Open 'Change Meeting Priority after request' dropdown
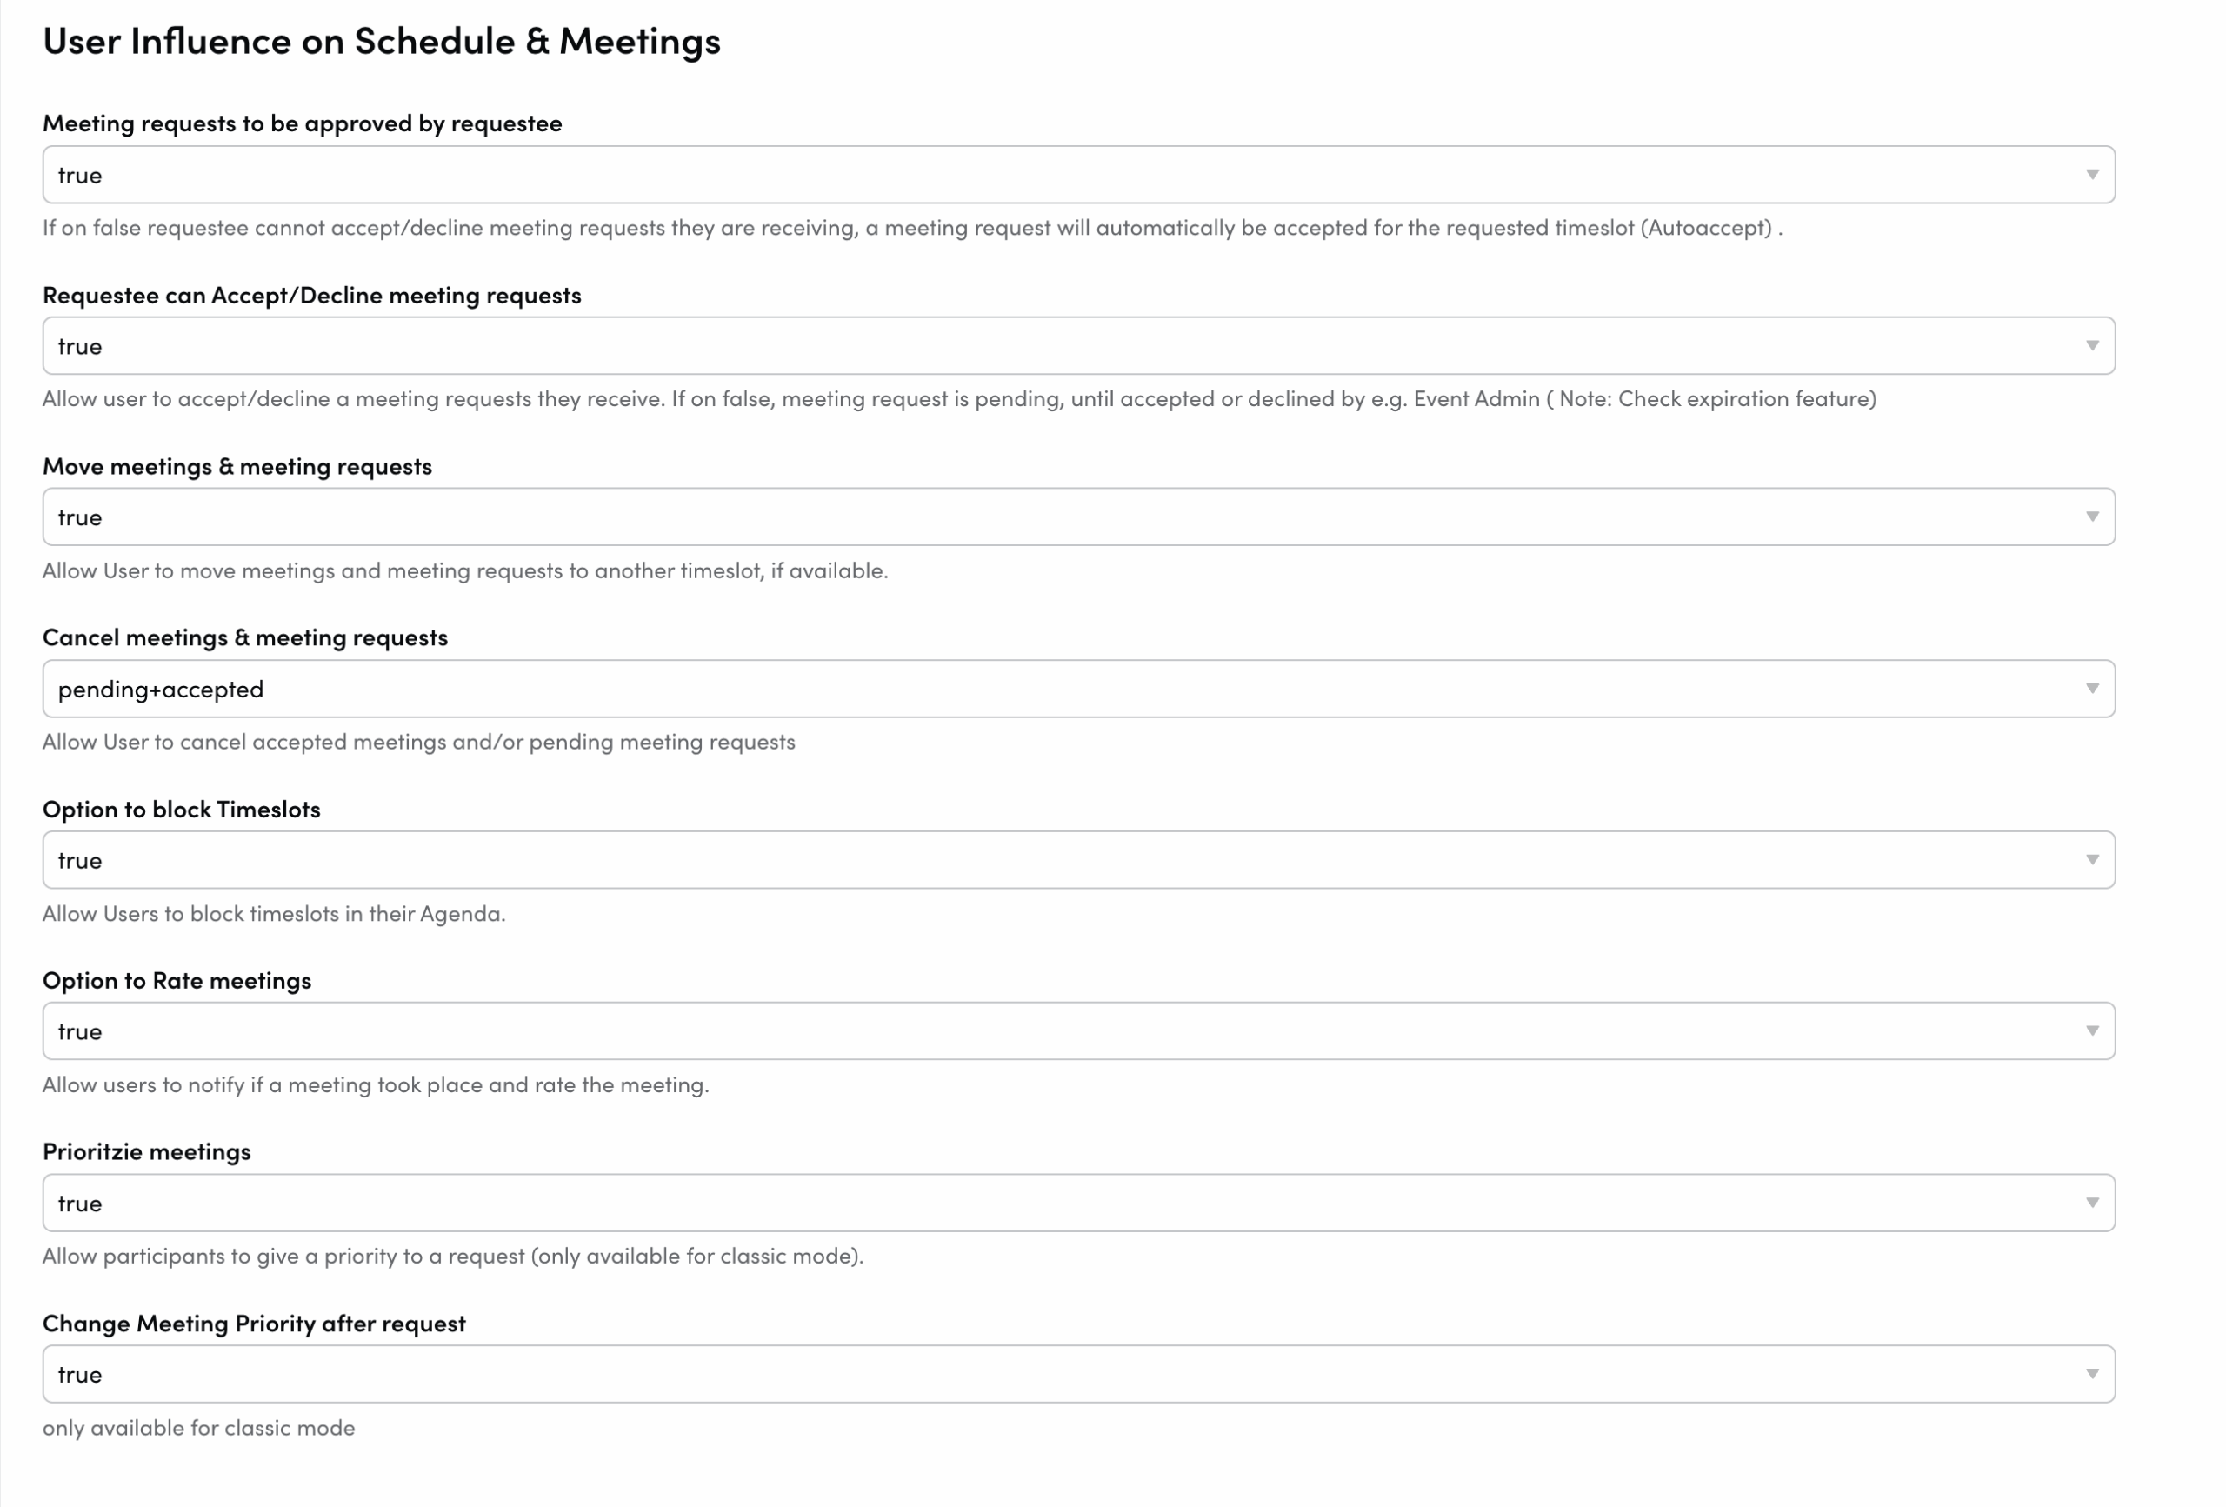 point(1078,1375)
